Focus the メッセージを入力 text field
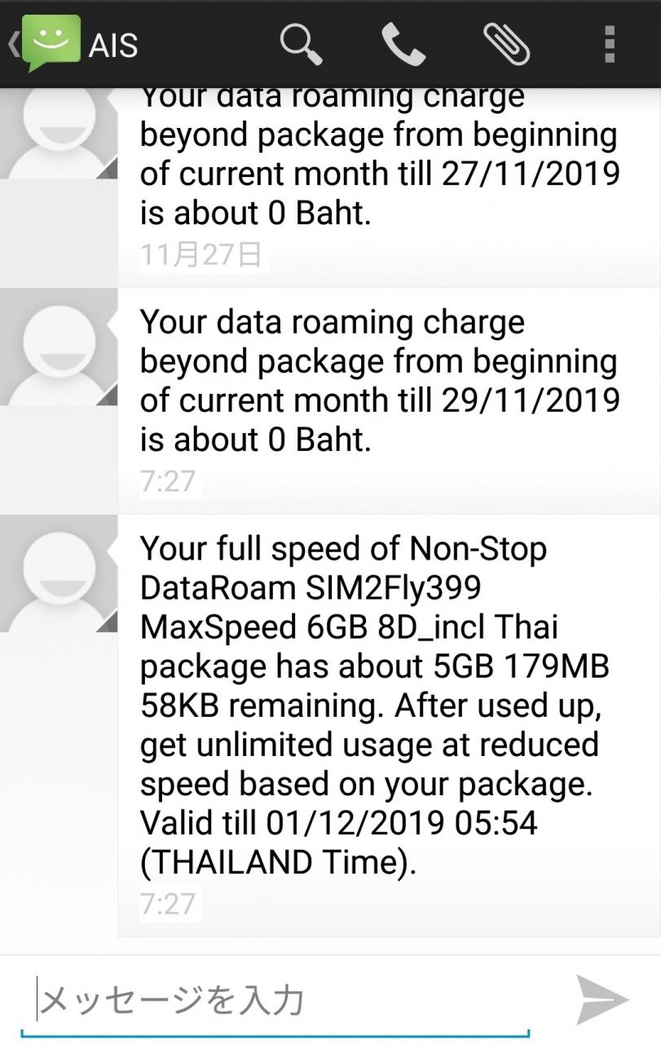Viewport: 661px width, 1044px height. [x=275, y=1000]
